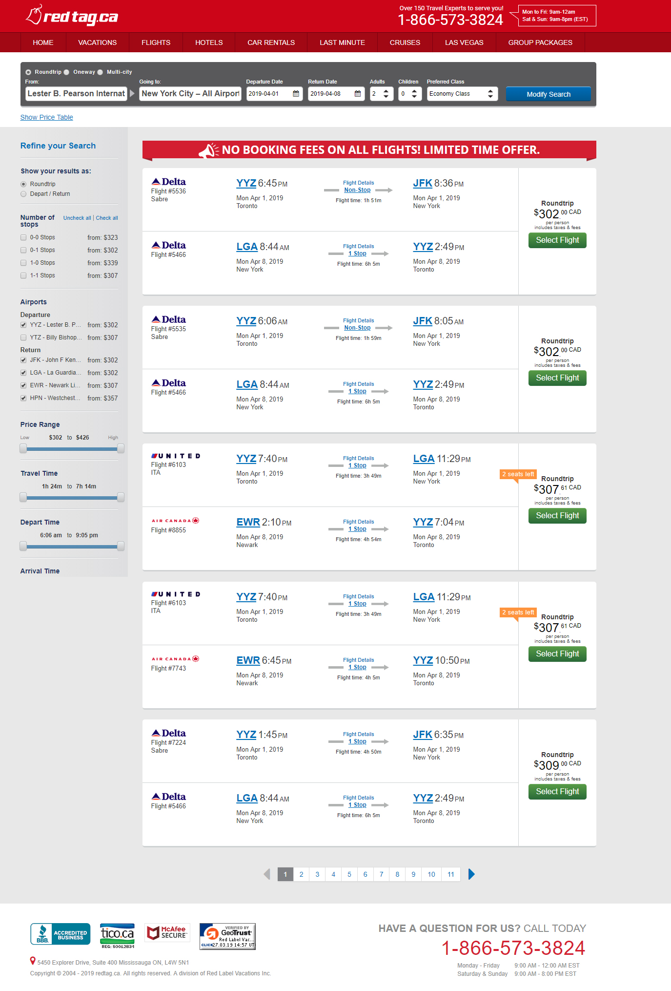The image size is (671, 991).
Task: Click the McAfee Secure badge
Action: 167,933
